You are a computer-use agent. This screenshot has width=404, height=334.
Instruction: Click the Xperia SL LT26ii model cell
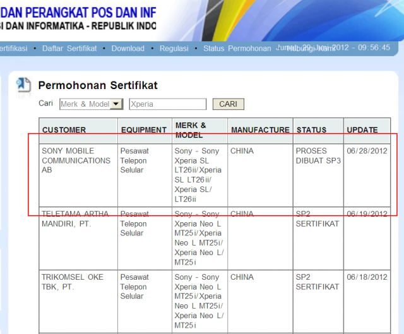tap(198, 175)
